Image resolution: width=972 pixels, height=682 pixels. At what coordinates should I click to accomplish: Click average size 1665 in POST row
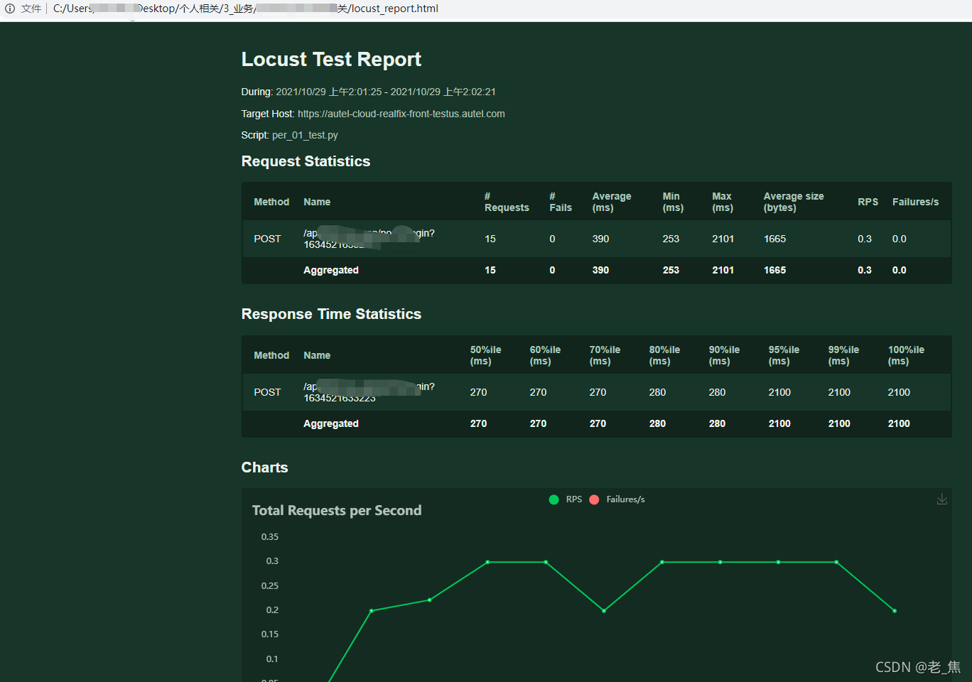pos(774,239)
